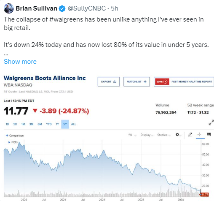Switch to the YTD range tab
The width and height of the screenshot is (214, 201).
click(49, 124)
